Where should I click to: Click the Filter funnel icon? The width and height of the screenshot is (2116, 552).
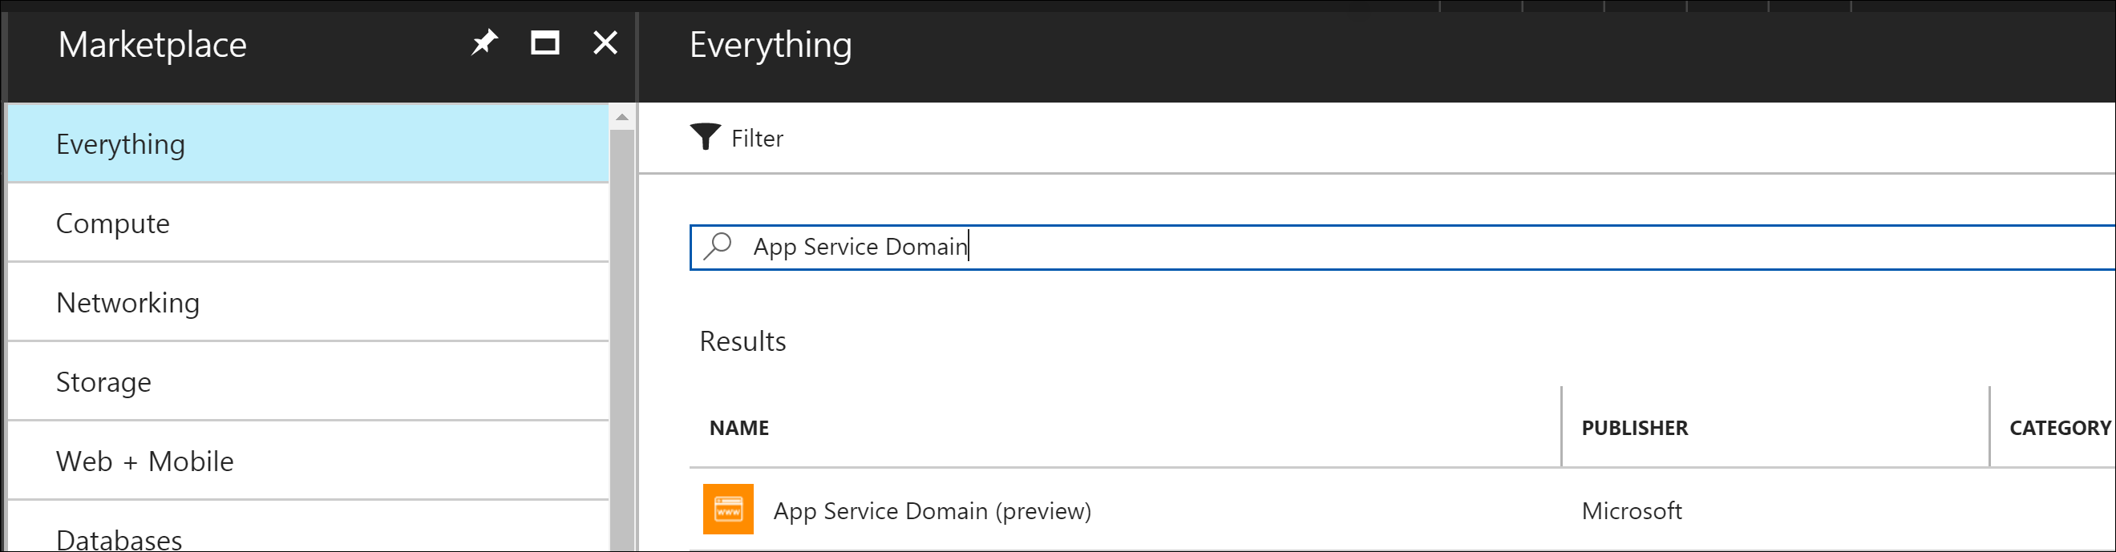pyautogui.click(x=705, y=137)
